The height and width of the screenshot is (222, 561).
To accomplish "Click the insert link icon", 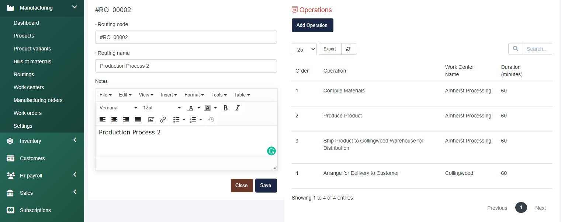I will 163,120.
